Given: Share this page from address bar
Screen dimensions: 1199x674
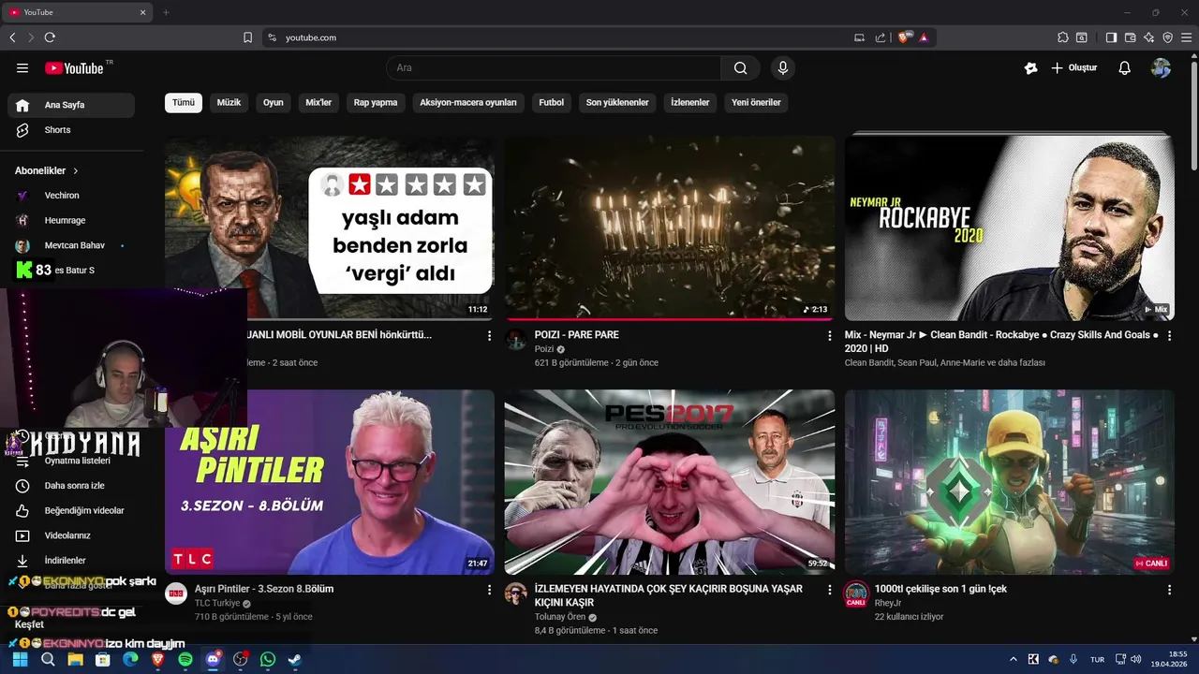Looking at the screenshot, I should 881,37.
